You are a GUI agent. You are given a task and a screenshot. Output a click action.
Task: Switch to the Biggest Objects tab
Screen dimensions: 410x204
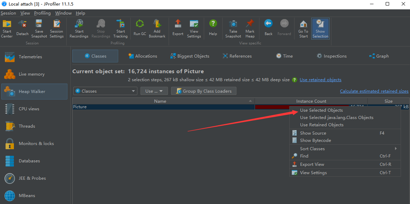[x=190, y=56]
